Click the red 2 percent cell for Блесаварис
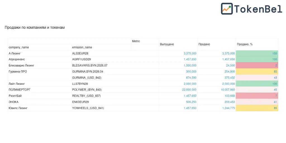 point(257,66)
